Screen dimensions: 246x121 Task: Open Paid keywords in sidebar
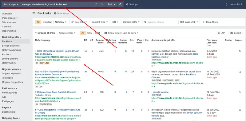[10, 93]
